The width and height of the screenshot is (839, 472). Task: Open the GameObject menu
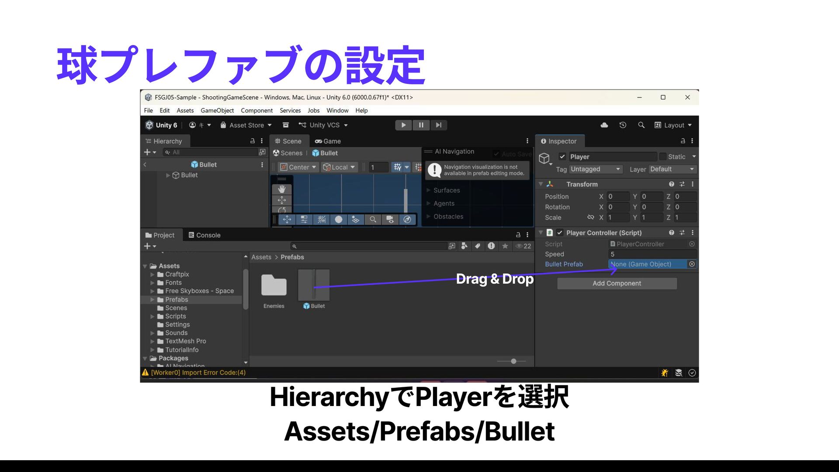click(217, 111)
